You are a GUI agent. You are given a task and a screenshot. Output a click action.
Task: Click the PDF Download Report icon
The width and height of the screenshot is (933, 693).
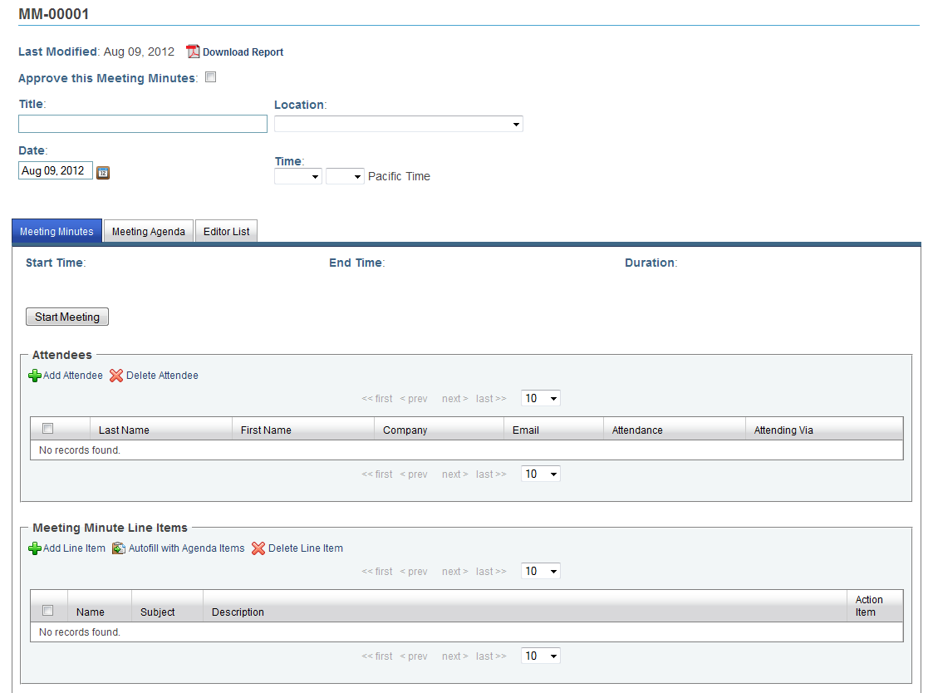coord(193,52)
